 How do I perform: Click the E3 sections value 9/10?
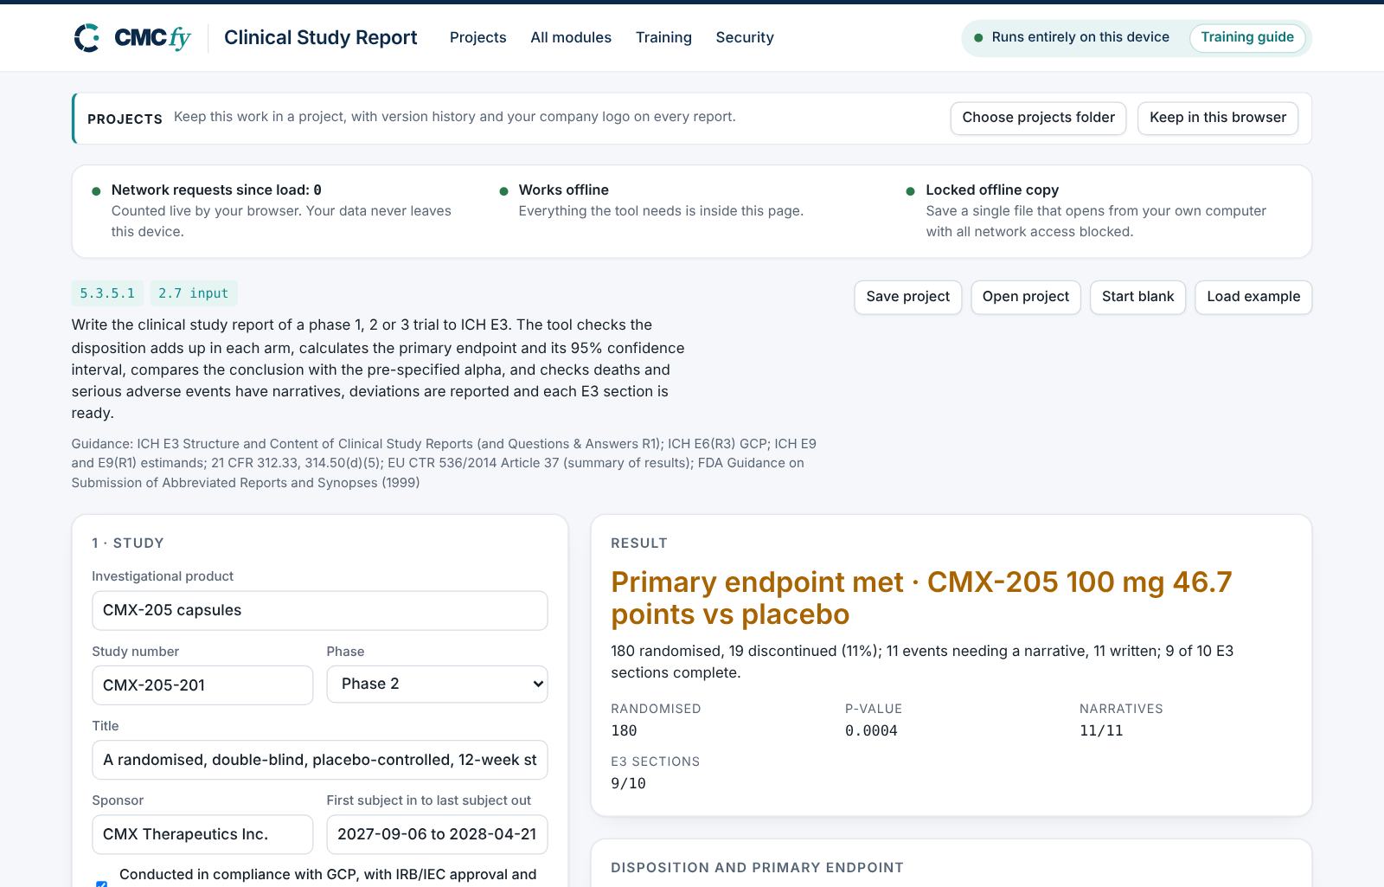point(628,783)
